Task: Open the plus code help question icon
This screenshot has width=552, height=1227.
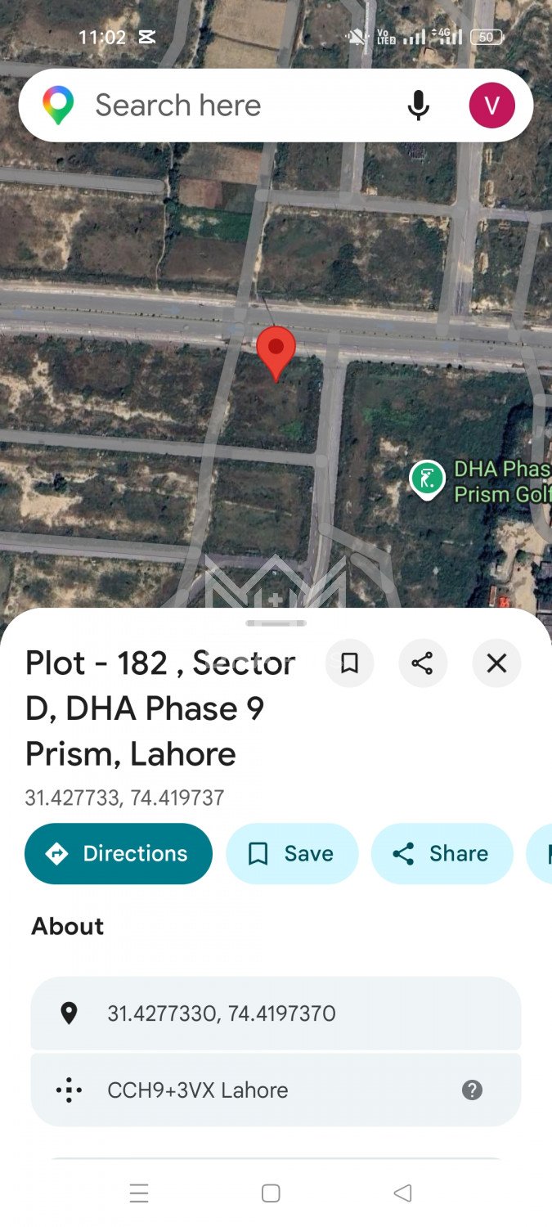Action: tap(472, 1090)
